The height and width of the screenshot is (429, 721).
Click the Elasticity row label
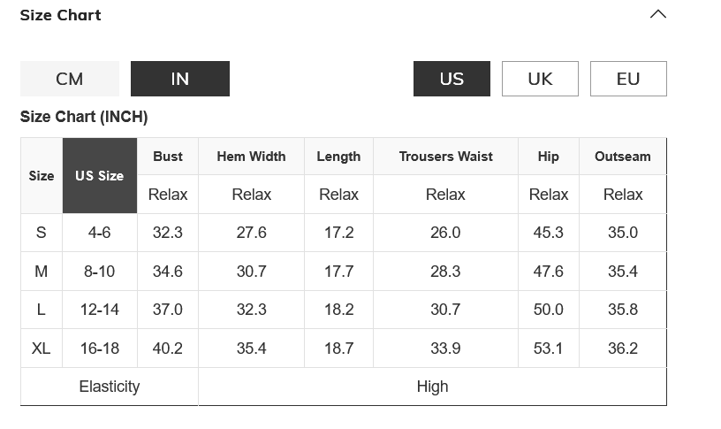[x=110, y=387]
